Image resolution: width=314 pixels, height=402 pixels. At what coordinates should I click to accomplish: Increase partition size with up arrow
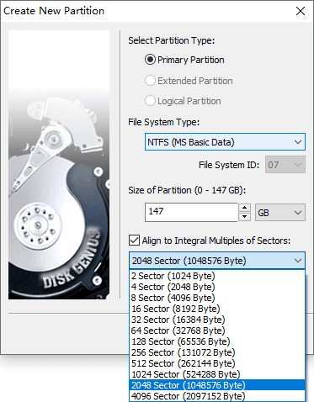[x=245, y=208]
